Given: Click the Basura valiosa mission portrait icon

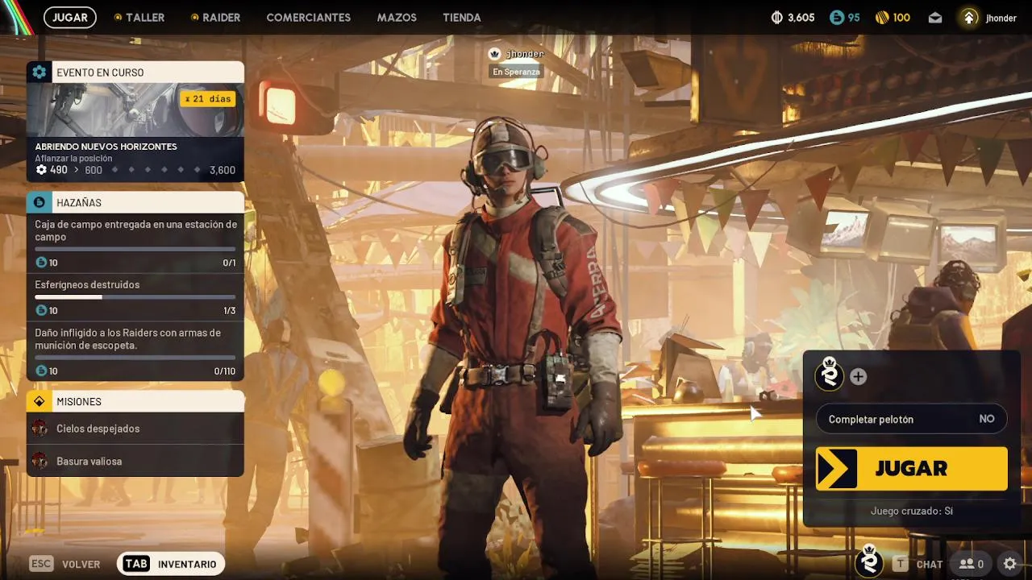Looking at the screenshot, I should [40, 462].
